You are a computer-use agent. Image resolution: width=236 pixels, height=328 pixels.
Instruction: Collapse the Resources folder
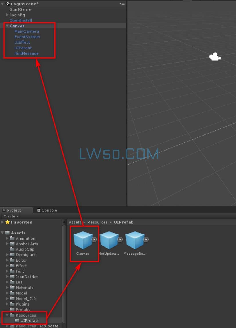(7, 315)
